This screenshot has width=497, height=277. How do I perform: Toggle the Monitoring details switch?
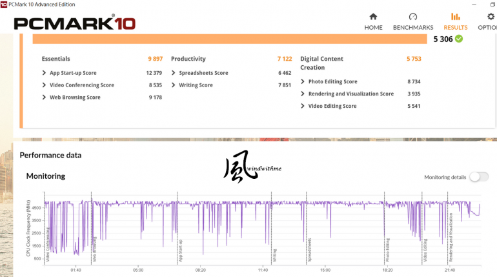(479, 177)
